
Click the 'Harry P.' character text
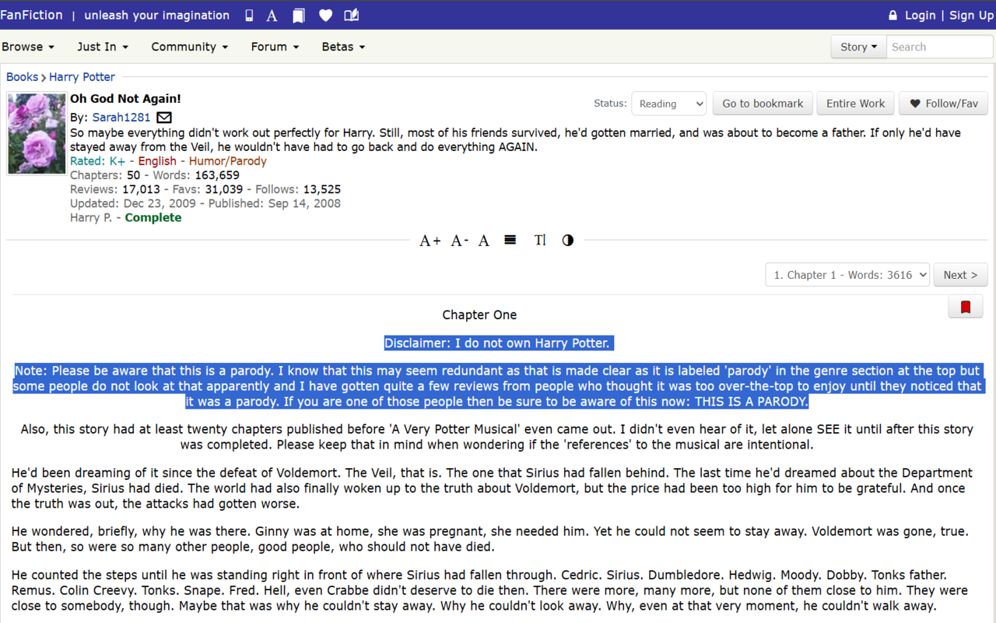click(92, 218)
